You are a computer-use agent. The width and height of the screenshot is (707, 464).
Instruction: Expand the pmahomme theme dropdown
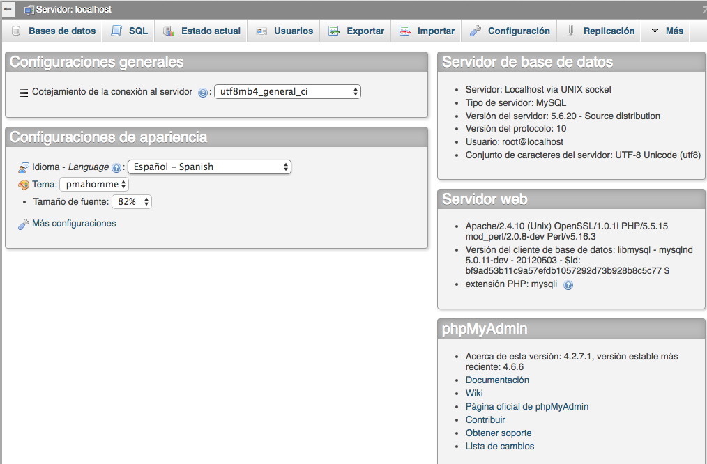click(x=94, y=185)
